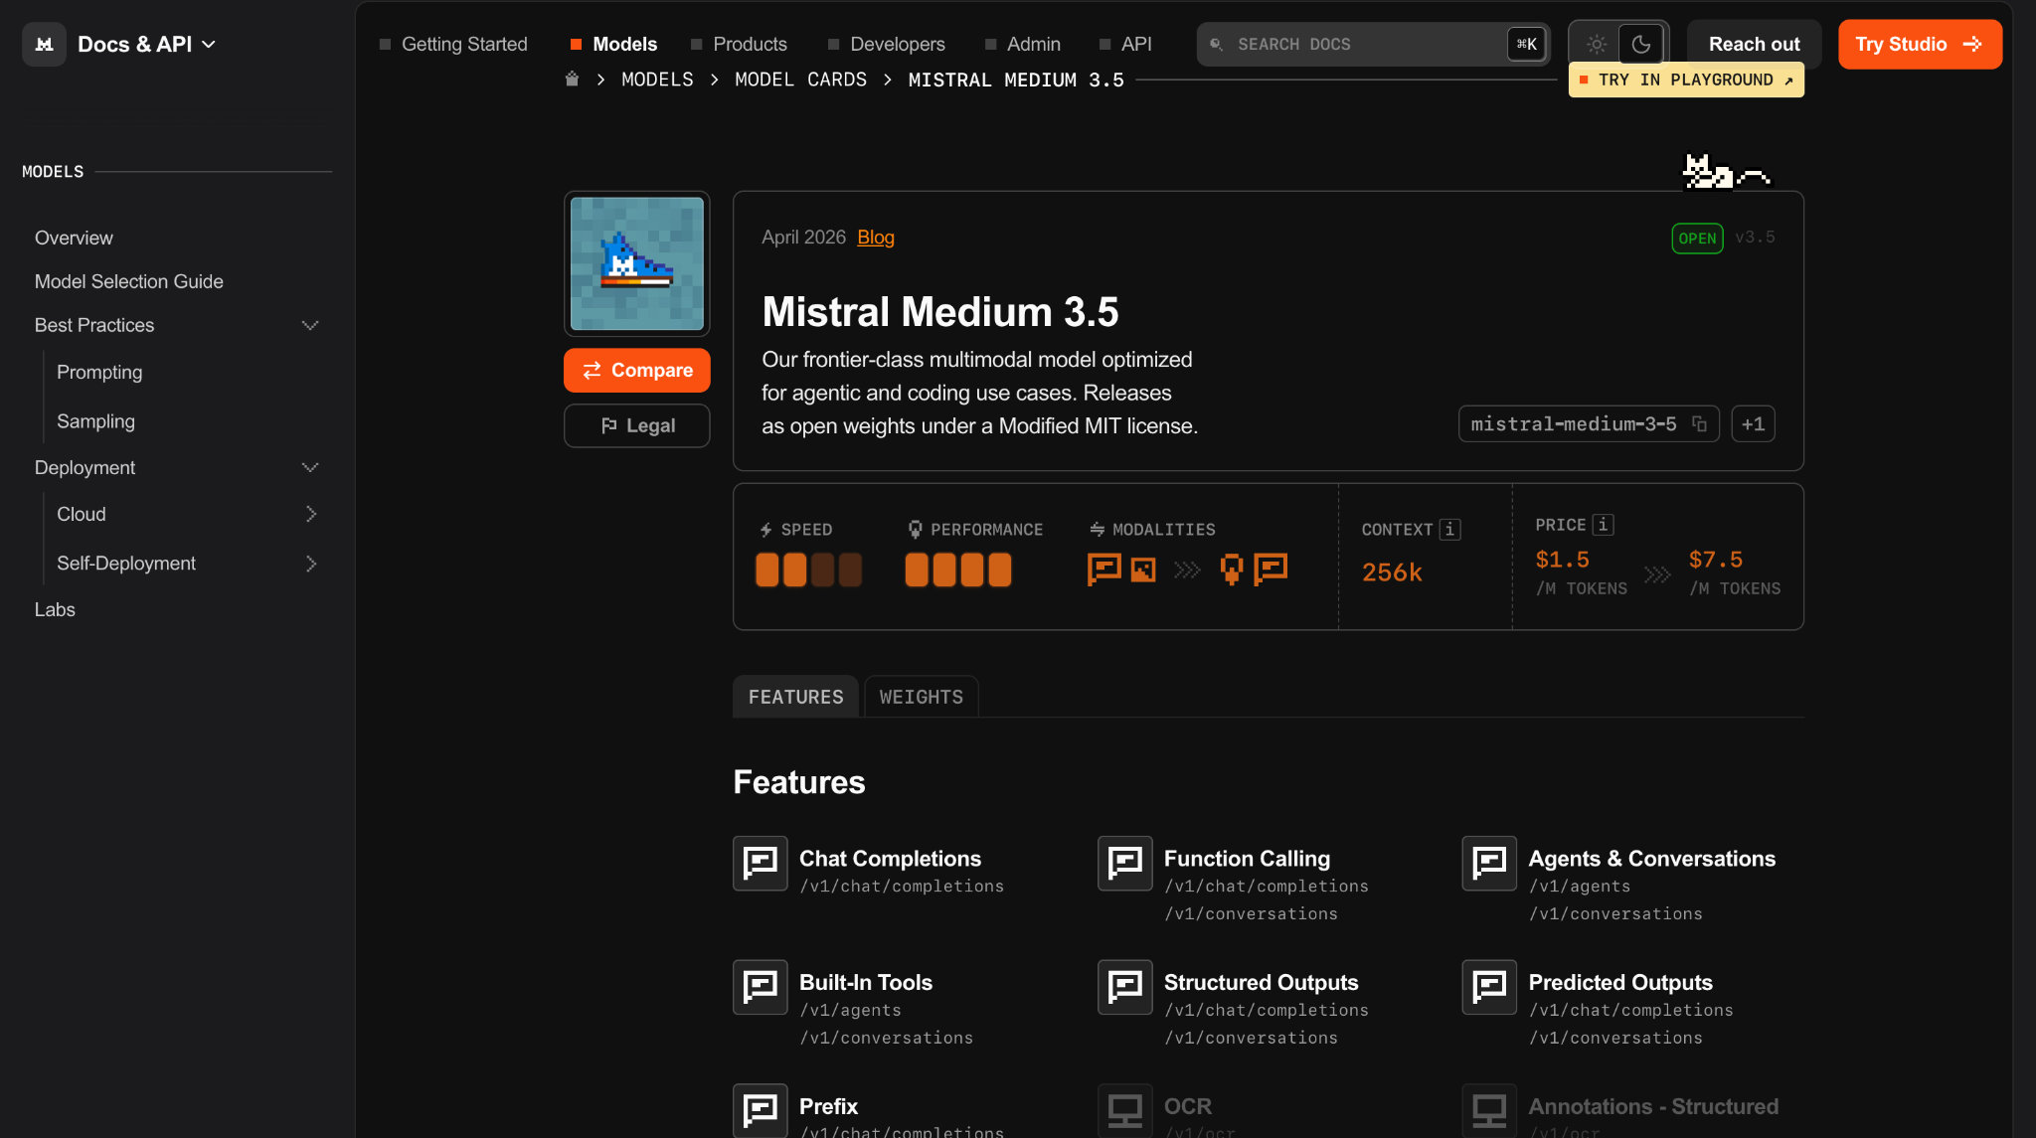Click the Context info icon
This screenshot has height=1138, width=2036.
(x=1450, y=530)
